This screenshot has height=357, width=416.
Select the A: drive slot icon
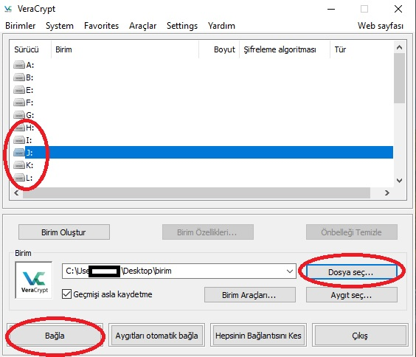pyautogui.click(x=19, y=65)
